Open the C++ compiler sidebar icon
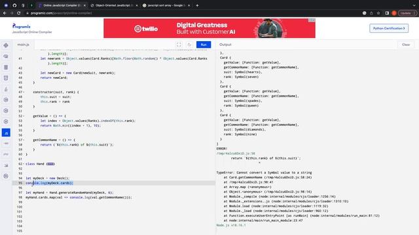 6,111
